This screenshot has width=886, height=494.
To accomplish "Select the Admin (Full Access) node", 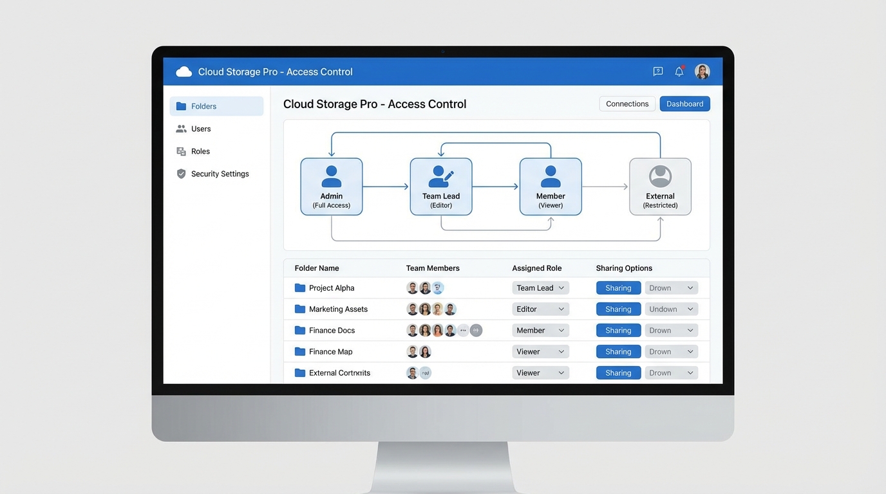I will click(x=332, y=187).
